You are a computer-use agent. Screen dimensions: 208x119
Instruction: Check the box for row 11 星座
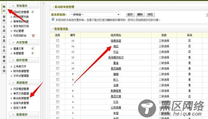click(58, 63)
